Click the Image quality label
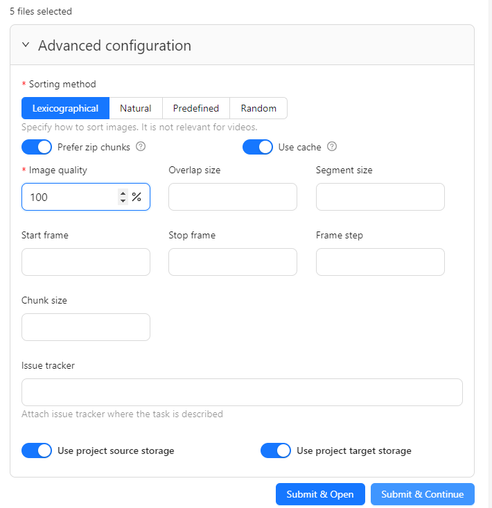Viewport: 492px width, 508px height. (58, 170)
